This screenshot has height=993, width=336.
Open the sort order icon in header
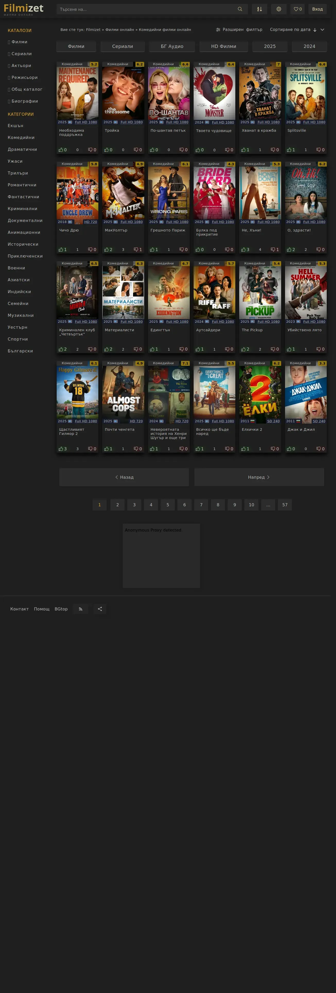pos(260,9)
